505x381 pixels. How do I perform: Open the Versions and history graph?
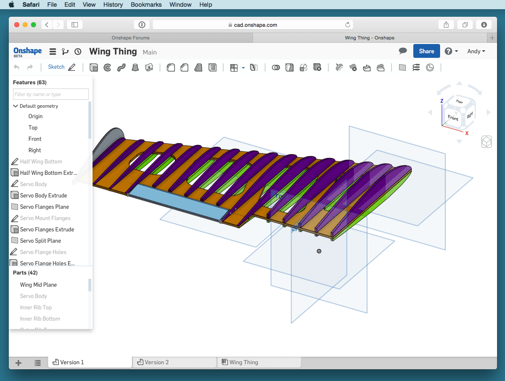point(65,51)
